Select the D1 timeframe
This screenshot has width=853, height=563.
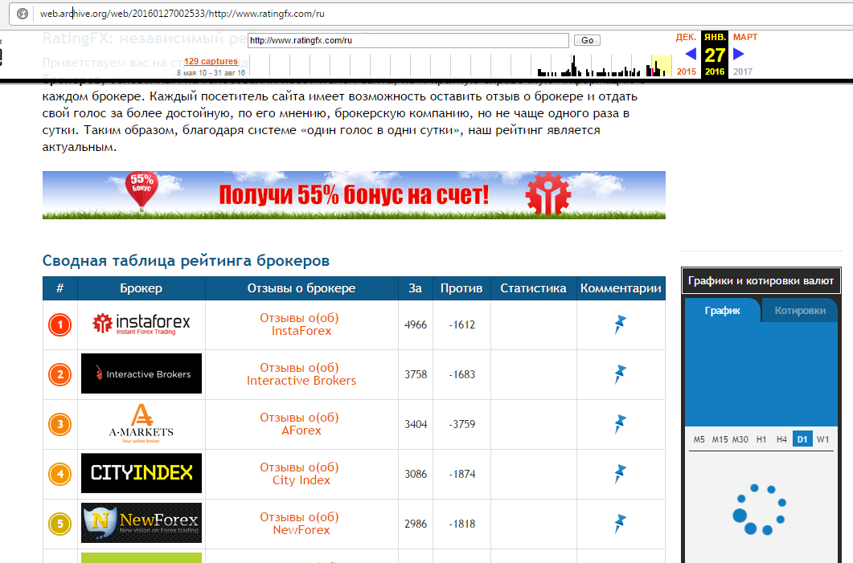click(802, 439)
